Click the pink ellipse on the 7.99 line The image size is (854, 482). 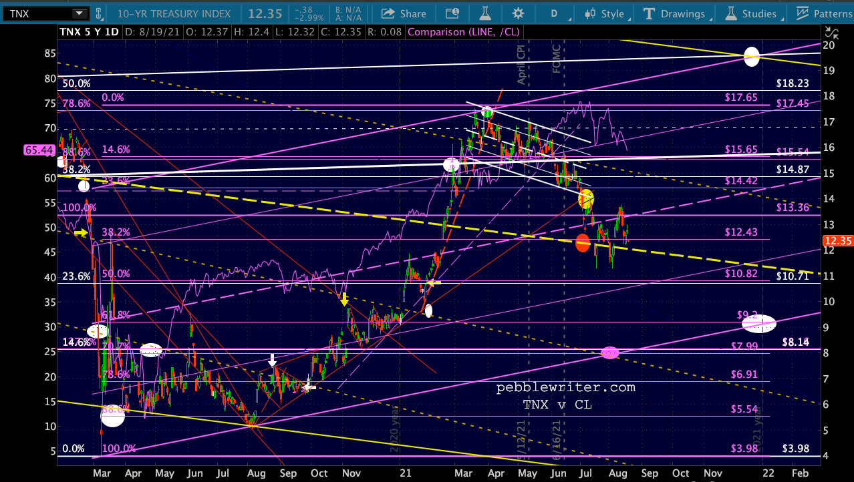click(609, 352)
